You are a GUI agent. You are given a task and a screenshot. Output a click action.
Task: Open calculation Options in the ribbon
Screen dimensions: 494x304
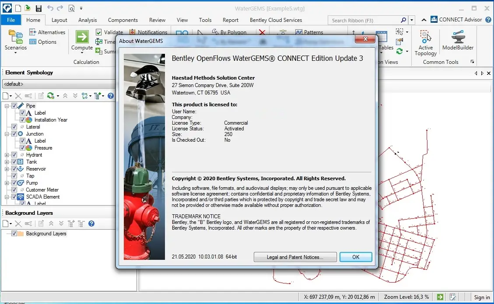coord(43,42)
